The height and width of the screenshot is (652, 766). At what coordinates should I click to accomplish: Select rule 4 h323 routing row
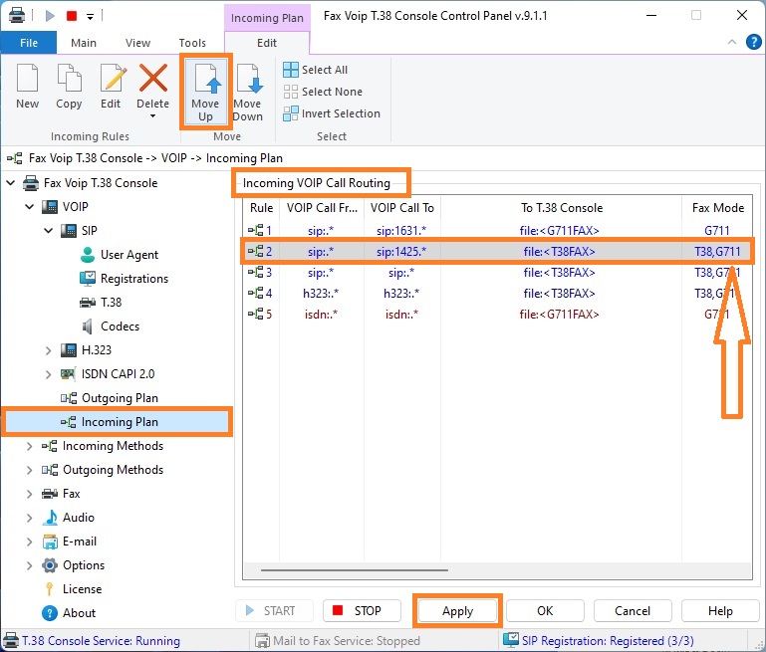497,294
